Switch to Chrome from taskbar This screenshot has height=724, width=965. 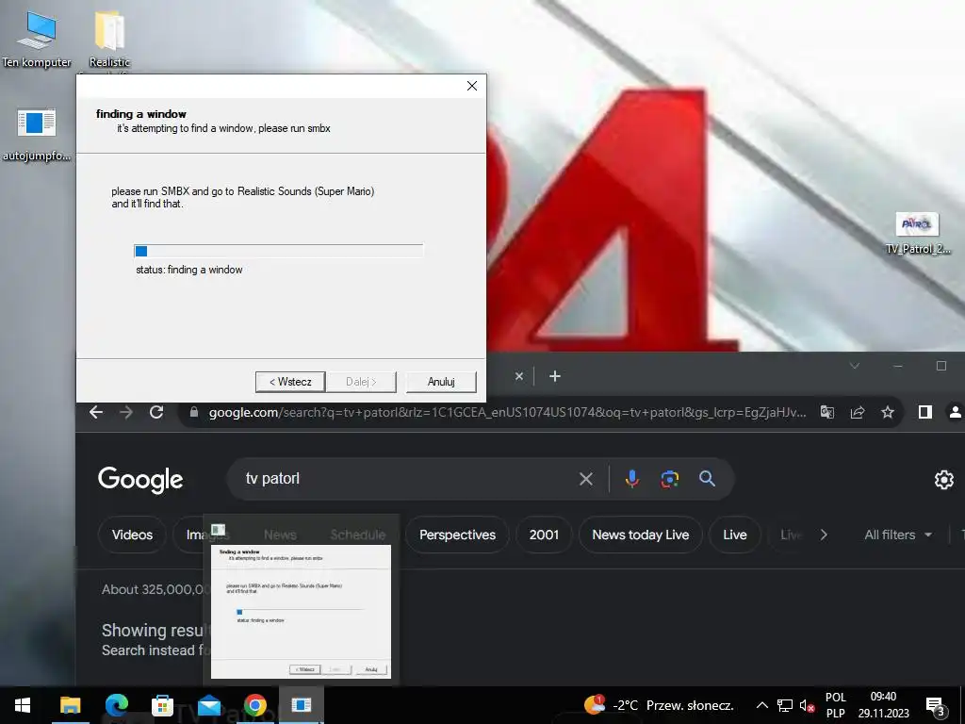click(x=254, y=705)
